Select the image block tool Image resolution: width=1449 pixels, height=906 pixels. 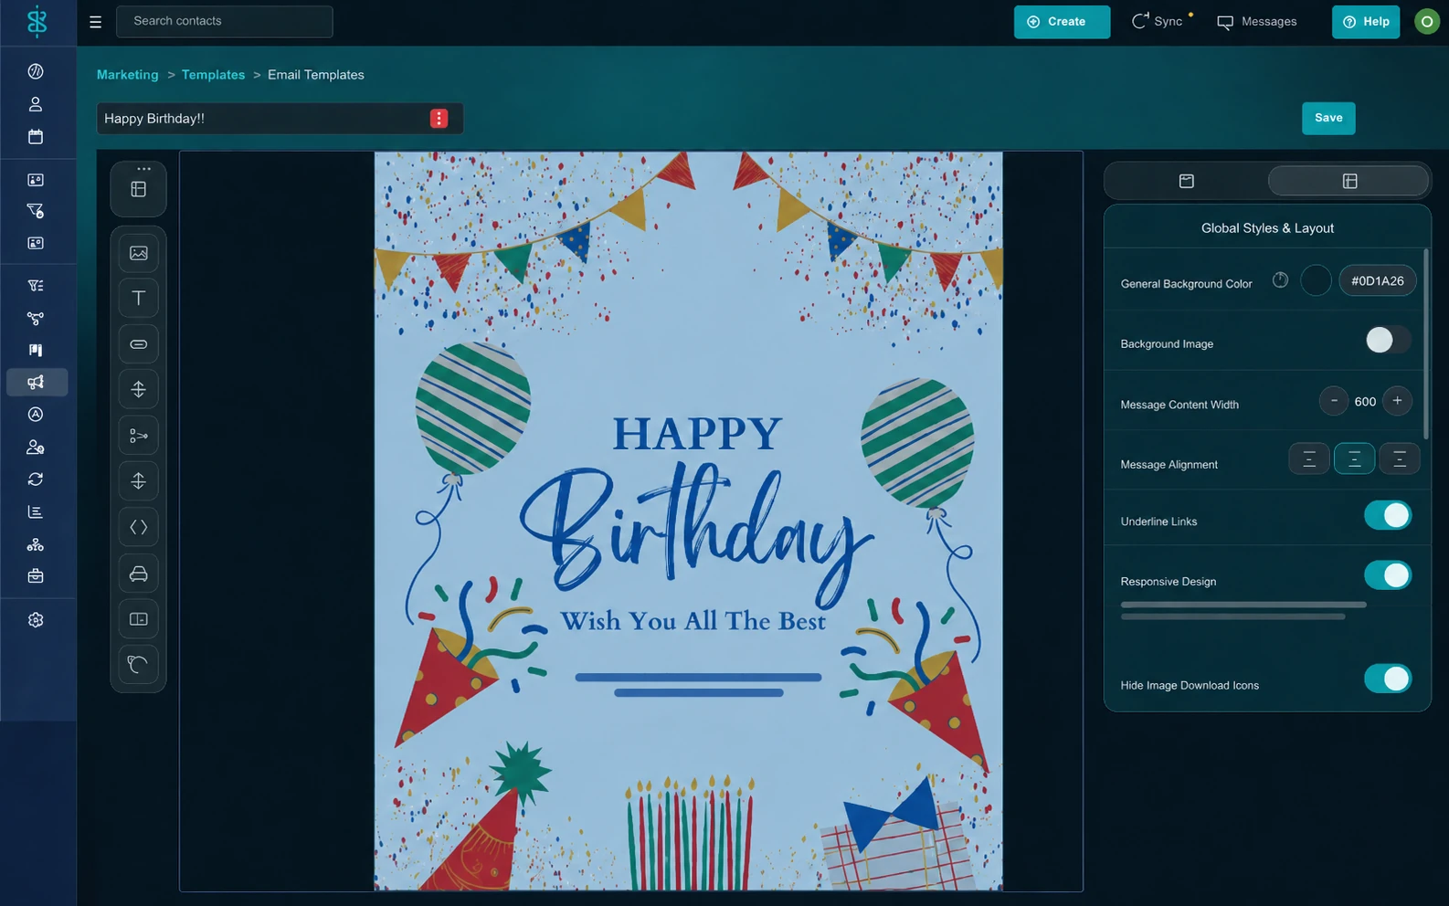pos(139,253)
